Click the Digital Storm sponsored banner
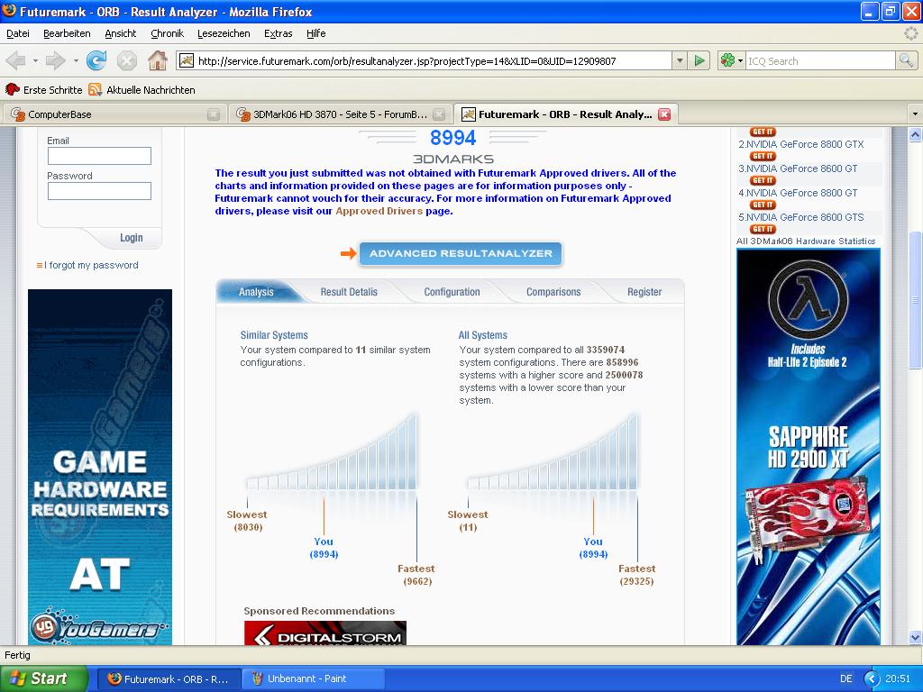Image resolution: width=923 pixels, height=692 pixels. [324, 633]
